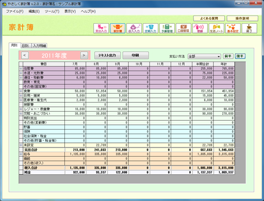The image size is (264, 201).
Task: Expand the 交際・おこづかい row
Action: click(x=21, y=114)
